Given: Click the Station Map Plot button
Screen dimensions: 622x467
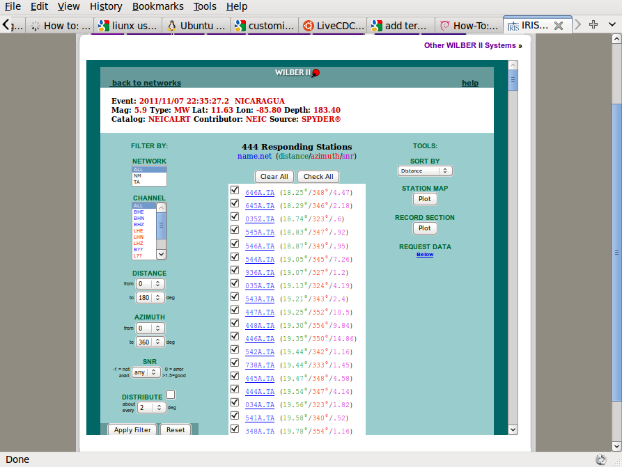Looking at the screenshot, I should [x=425, y=199].
